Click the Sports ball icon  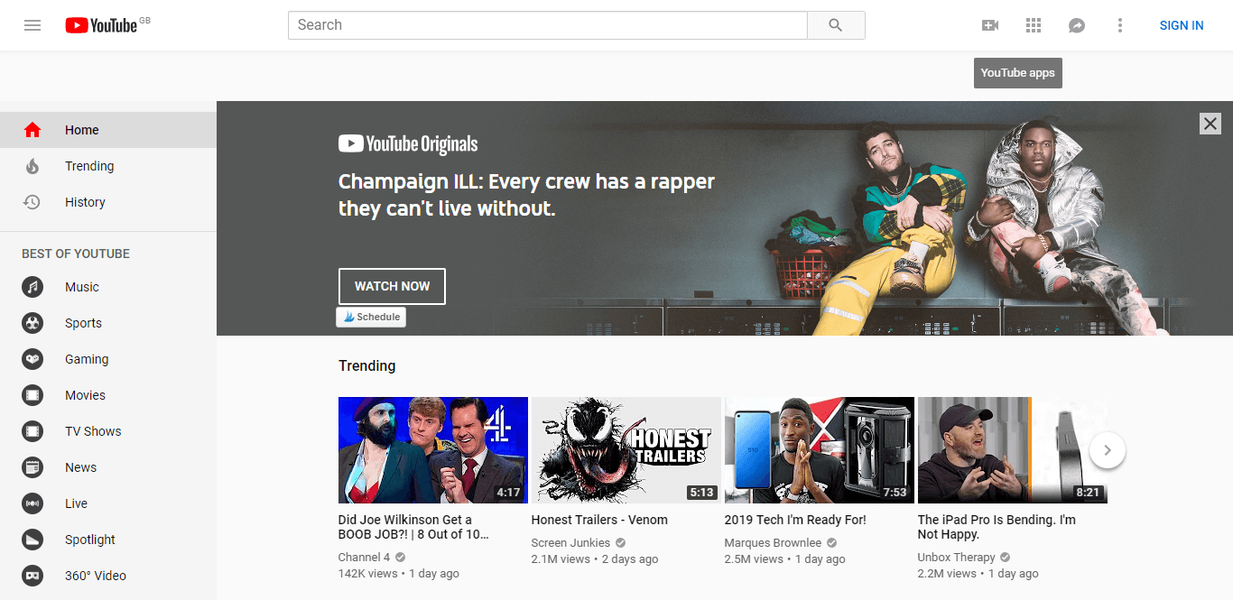[32, 323]
